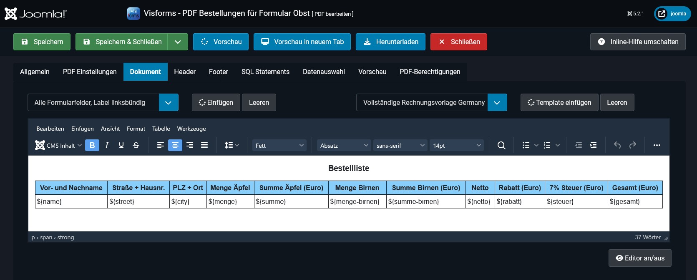The width and height of the screenshot is (697, 280).
Task: Toggle underline formatting button
Action: (x=121, y=145)
